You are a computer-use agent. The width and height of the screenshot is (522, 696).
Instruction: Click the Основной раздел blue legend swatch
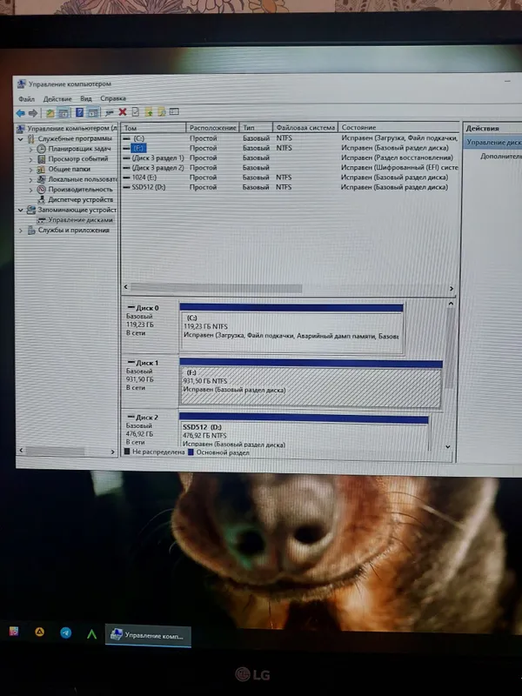tap(191, 452)
